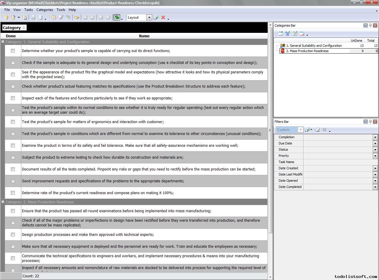The width and height of the screenshot is (379, 280).
Task: Click the eraser clear filter icon
Action: click(x=317, y=130)
